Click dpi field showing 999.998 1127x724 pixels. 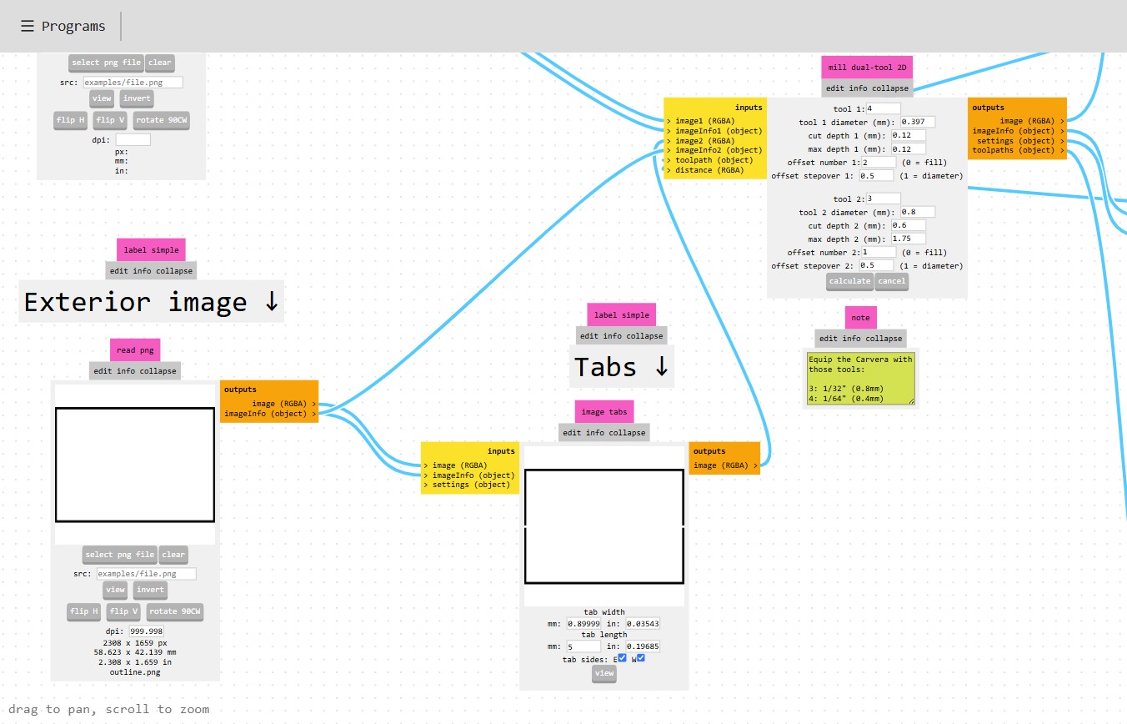[x=146, y=631]
